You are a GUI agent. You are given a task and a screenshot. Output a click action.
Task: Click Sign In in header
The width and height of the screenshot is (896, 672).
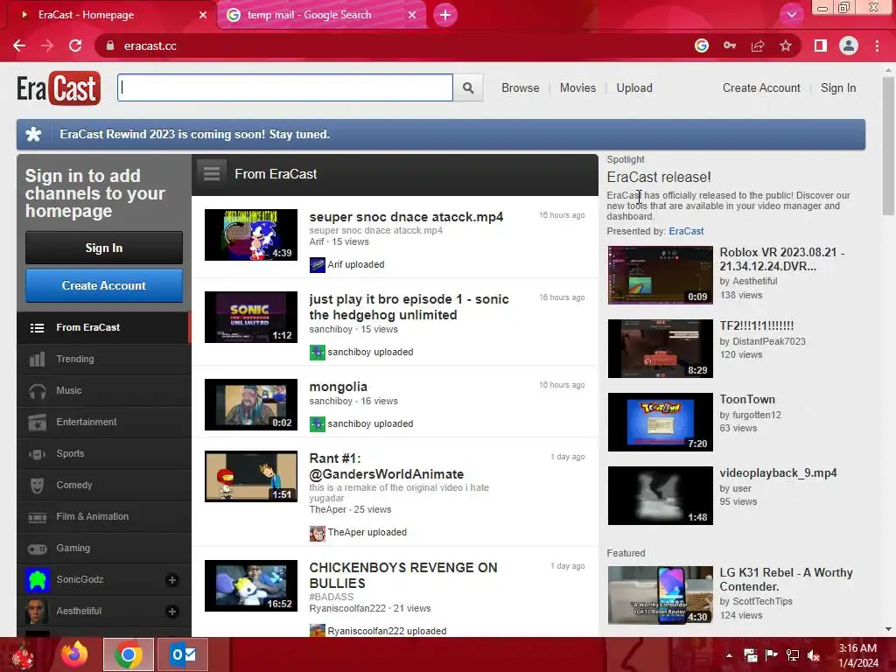tap(838, 88)
